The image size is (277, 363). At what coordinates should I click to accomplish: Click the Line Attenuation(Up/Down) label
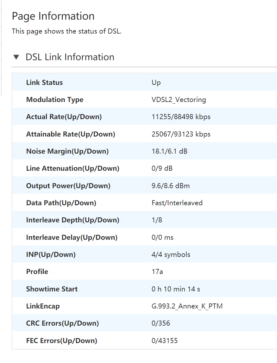(73, 168)
